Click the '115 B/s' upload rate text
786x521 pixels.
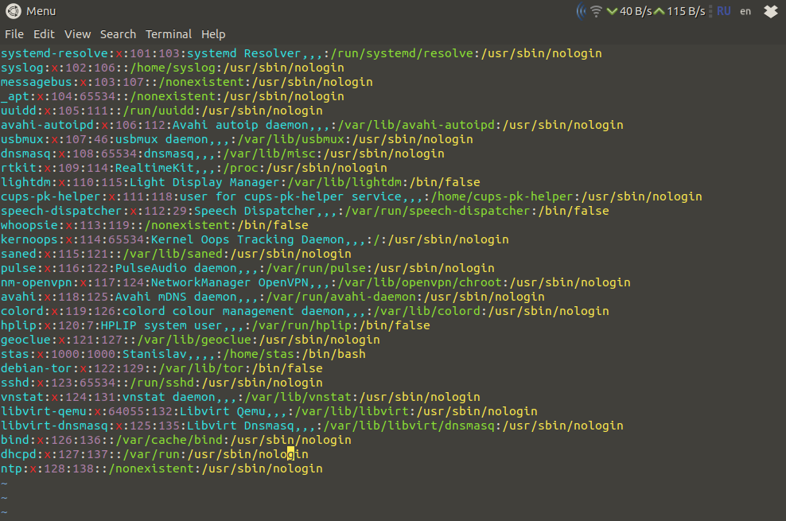686,11
